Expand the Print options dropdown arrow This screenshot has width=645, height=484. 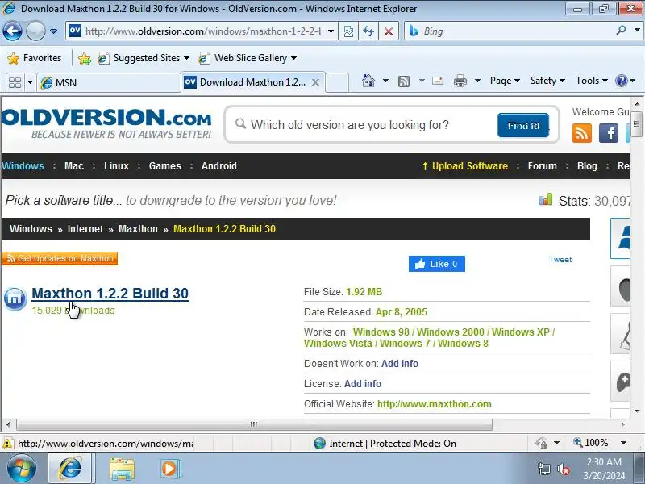click(x=477, y=81)
